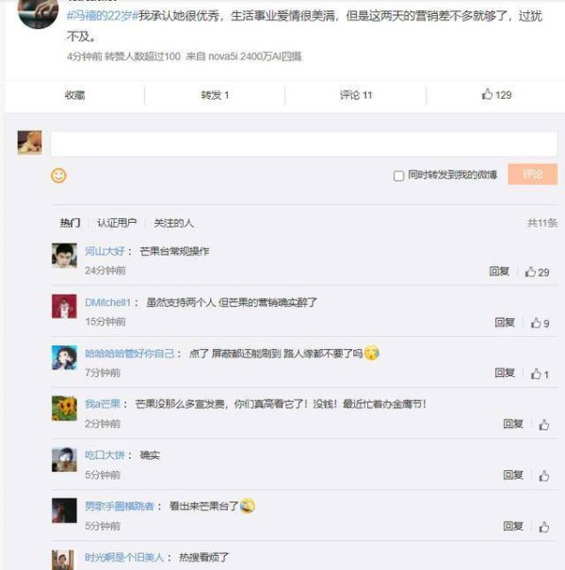
Task: Open DMitchell1's profile avatar
Action: pyautogui.click(x=64, y=307)
